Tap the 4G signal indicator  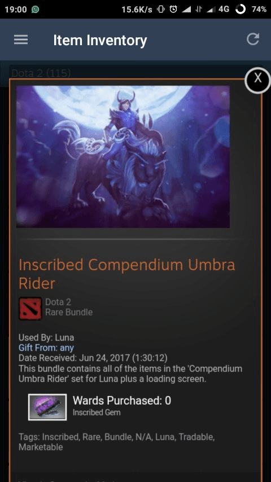[224, 10]
